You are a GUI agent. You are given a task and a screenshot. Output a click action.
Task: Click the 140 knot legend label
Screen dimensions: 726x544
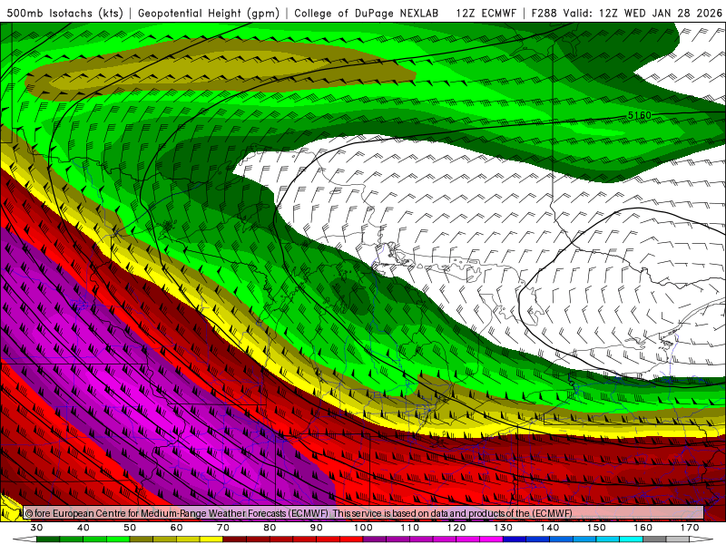tap(550, 528)
